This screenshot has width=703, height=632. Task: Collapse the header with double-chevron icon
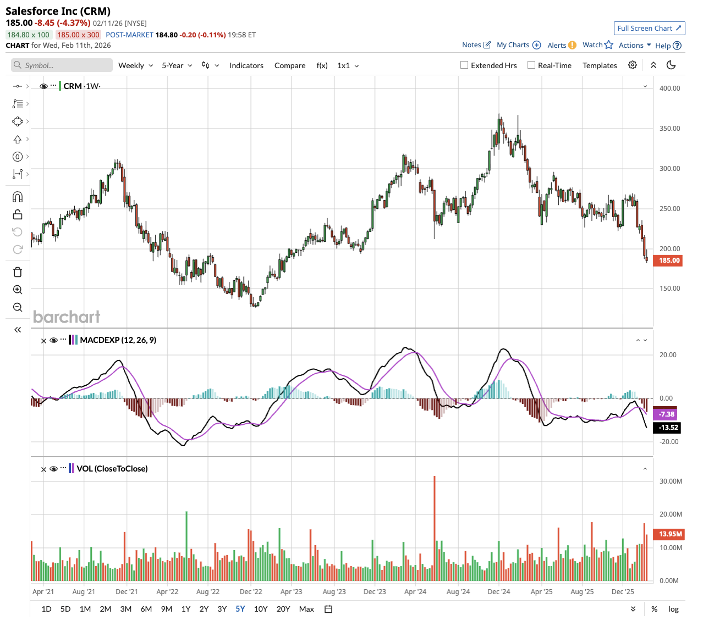click(x=653, y=65)
